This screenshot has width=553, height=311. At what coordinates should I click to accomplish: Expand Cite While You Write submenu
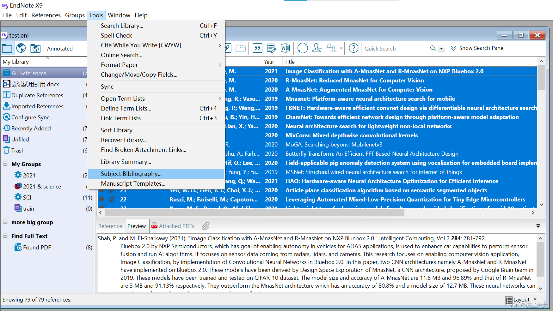click(x=220, y=45)
